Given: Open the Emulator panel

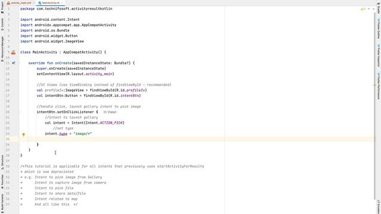Looking at the screenshot, I should 379,206.
